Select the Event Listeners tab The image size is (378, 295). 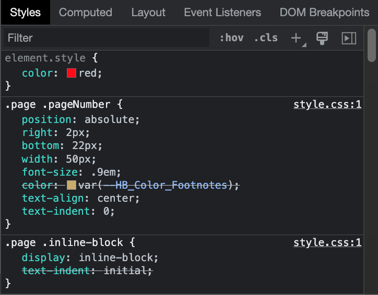[222, 13]
